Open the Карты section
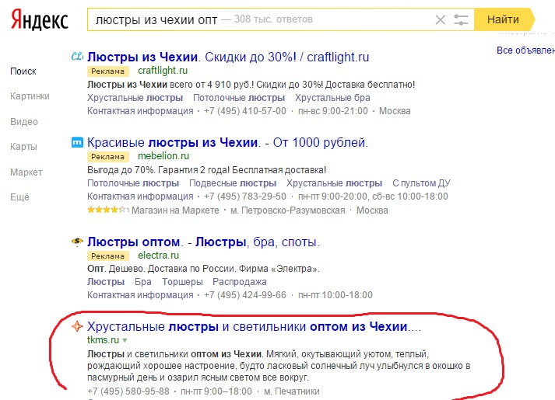The height and width of the screenshot is (400, 555). [x=23, y=147]
